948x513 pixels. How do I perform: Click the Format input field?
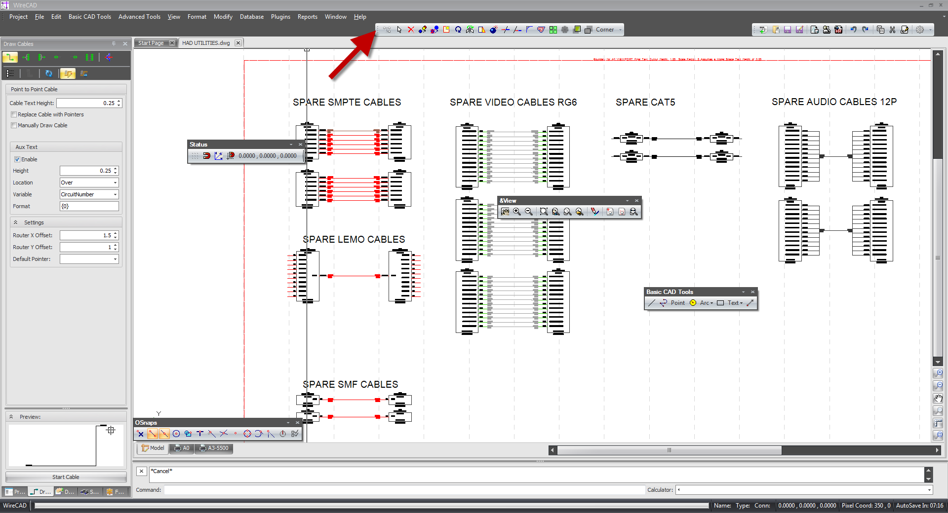89,206
